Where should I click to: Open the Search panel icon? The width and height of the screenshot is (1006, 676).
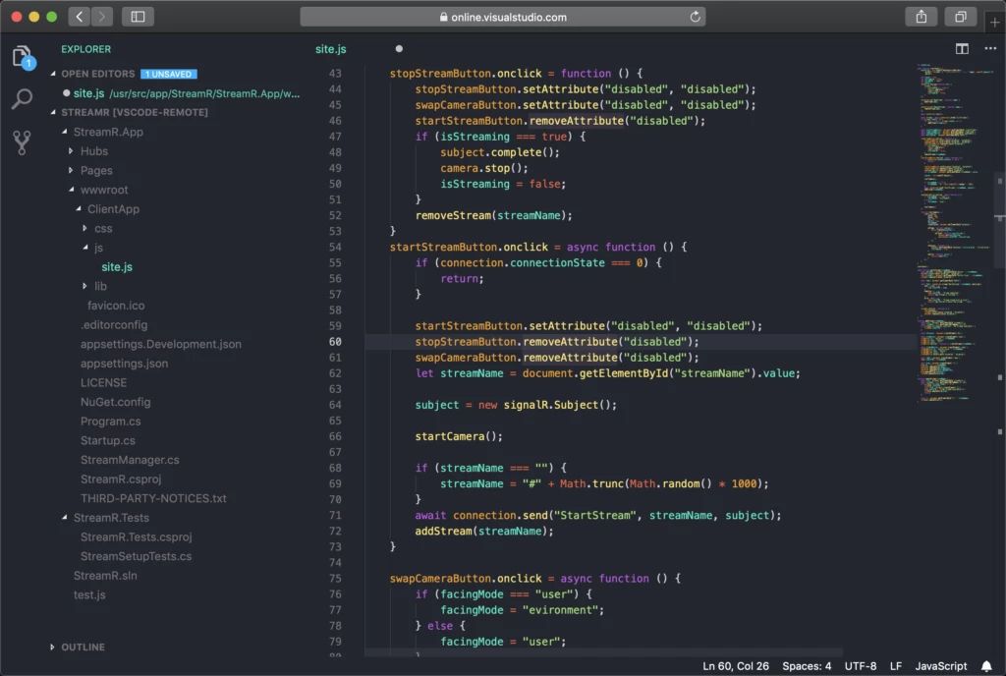coord(22,99)
